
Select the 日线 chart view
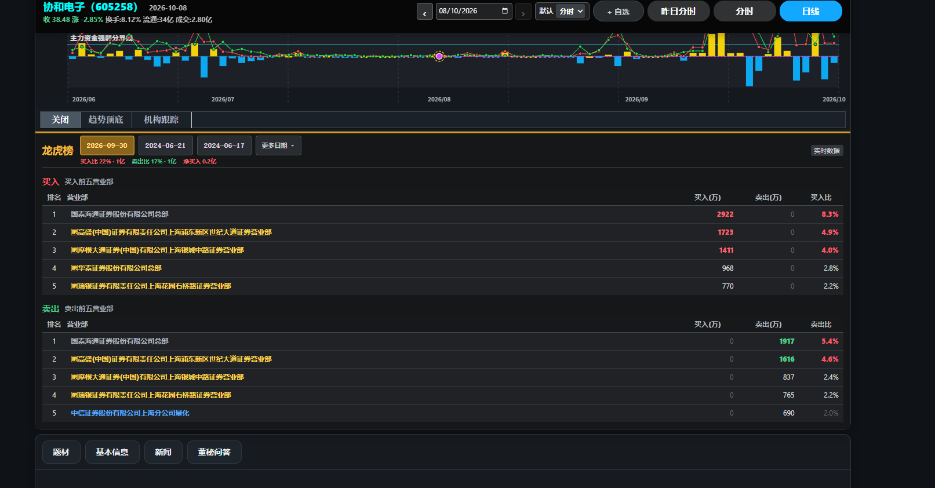coord(810,11)
